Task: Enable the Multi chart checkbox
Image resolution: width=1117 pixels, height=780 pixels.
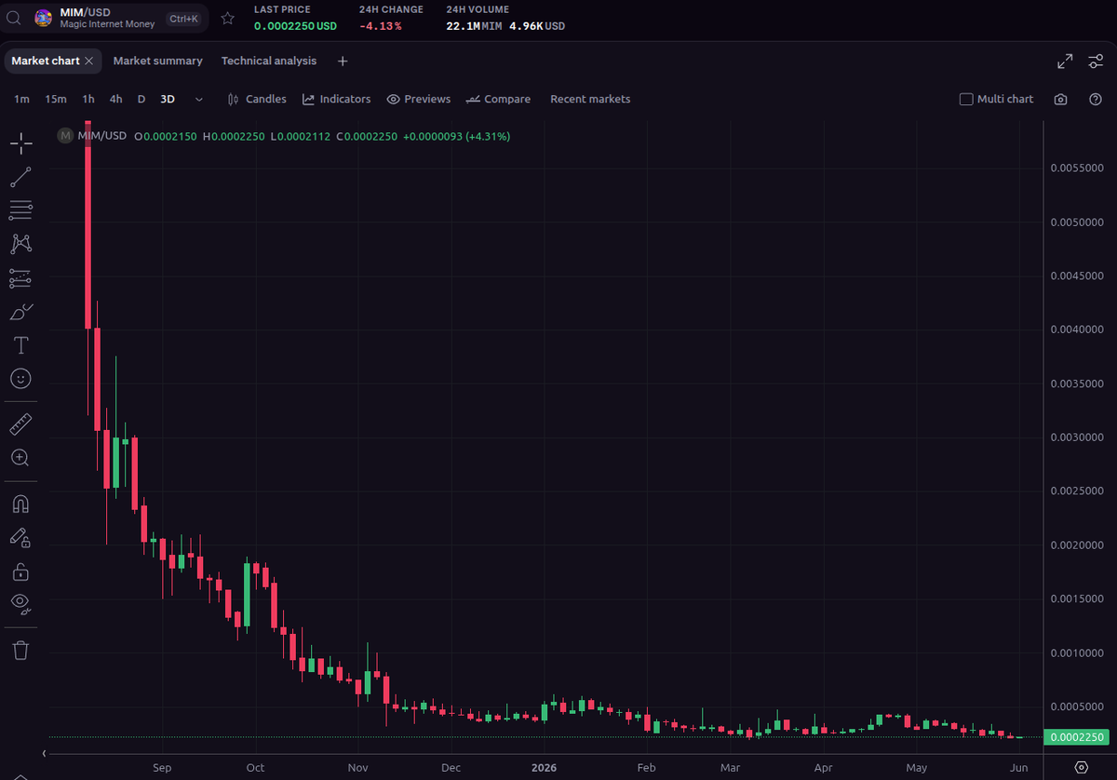Action: pos(966,99)
